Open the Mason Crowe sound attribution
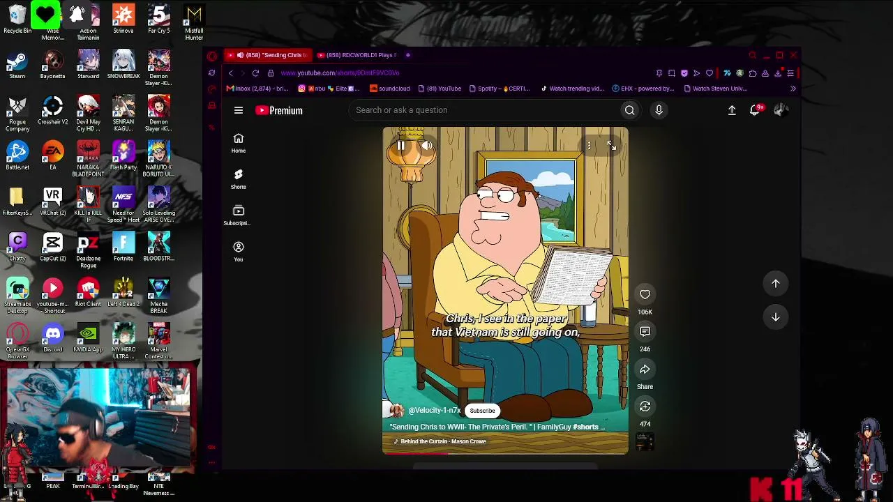The width and height of the screenshot is (893, 502). pyautogui.click(x=440, y=441)
